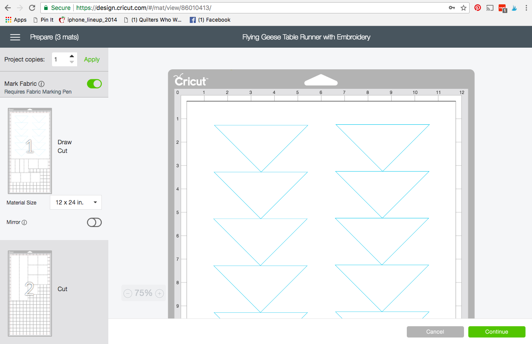The image size is (532, 344).
Task: Decrease project copies with down arrow
Action: tap(72, 62)
